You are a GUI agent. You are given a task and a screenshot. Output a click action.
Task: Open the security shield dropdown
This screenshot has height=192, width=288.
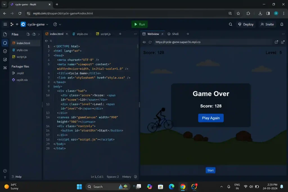(x=57, y=24)
